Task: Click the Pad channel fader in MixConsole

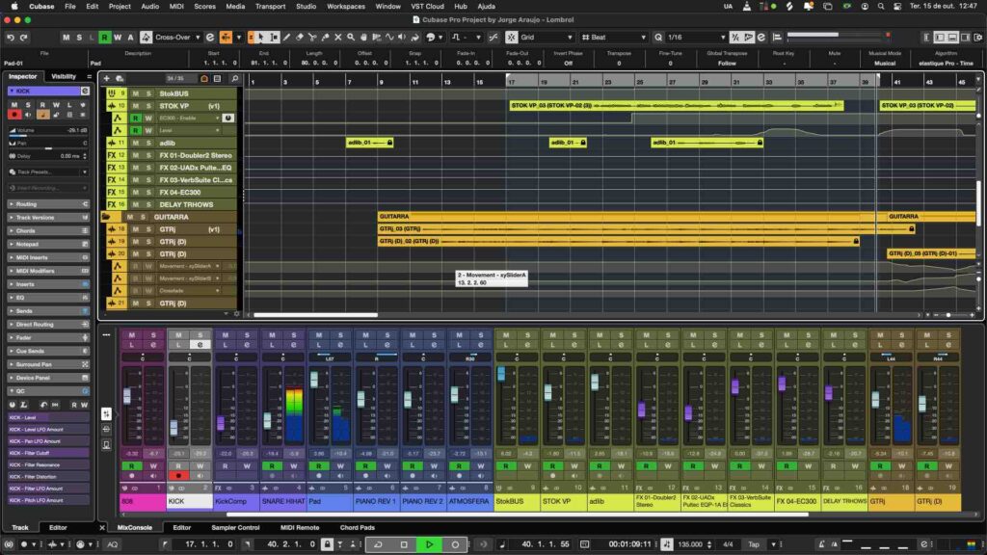Action: [x=314, y=379]
